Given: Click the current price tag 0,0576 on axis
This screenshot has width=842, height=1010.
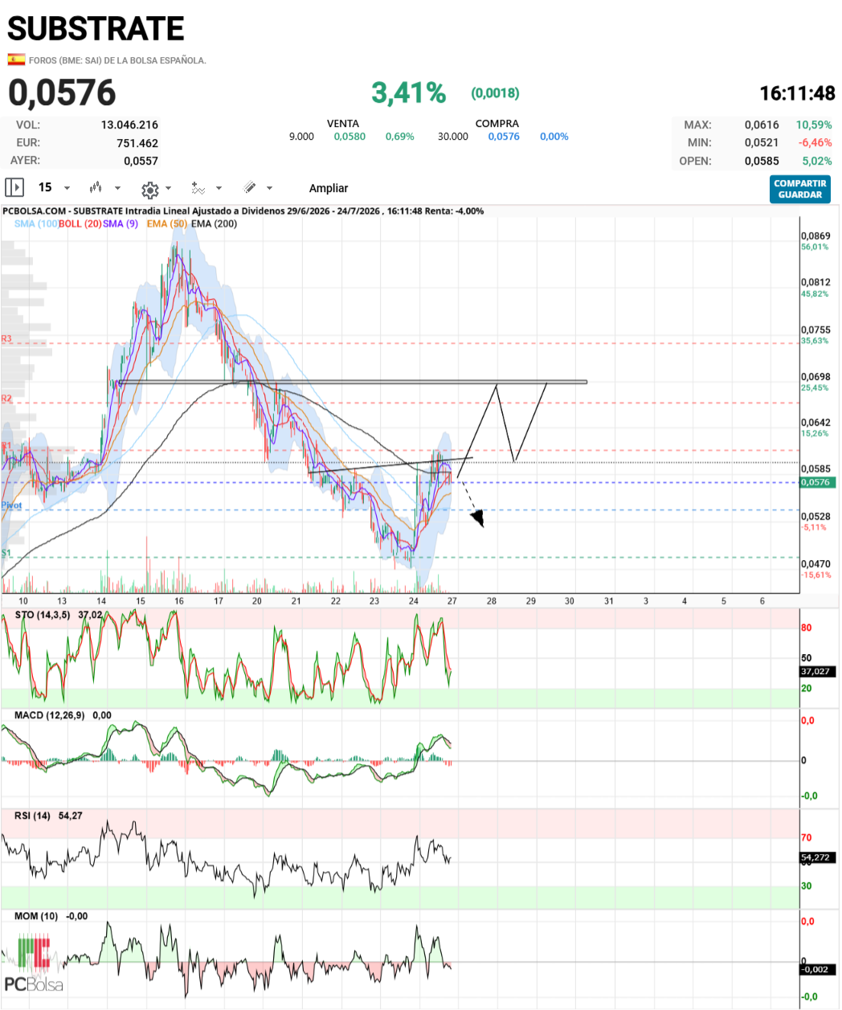Looking at the screenshot, I should click(818, 482).
